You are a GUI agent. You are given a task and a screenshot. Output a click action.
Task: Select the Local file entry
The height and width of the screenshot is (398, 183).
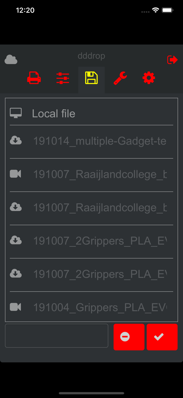coord(91,113)
